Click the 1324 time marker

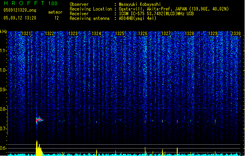[97, 34]
